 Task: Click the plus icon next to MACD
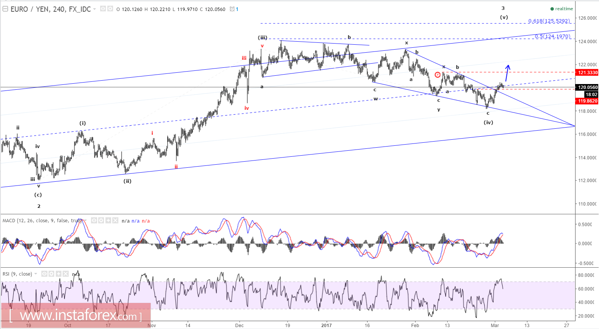(108, 220)
